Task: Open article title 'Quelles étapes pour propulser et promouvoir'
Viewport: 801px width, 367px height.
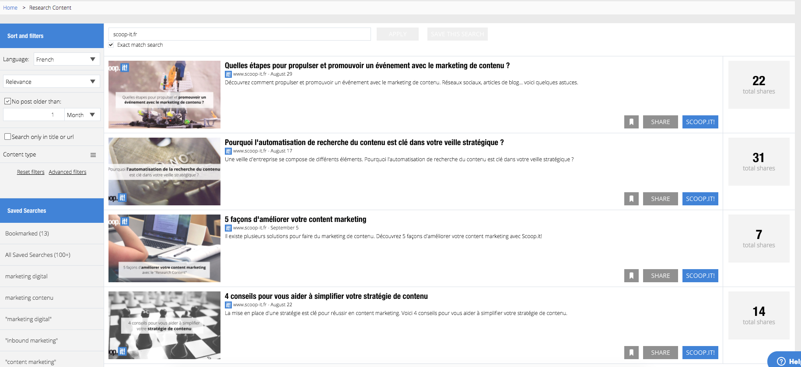Action: [x=367, y=66]
